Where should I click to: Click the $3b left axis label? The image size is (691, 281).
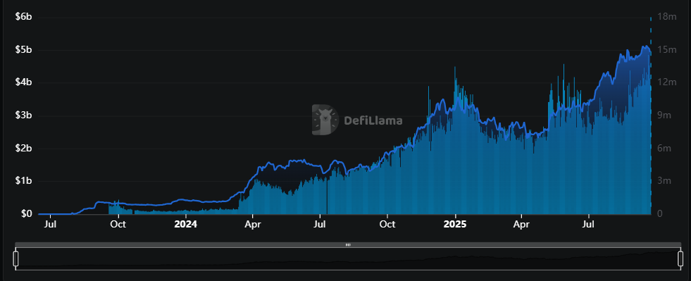click(x=24, y=115)
